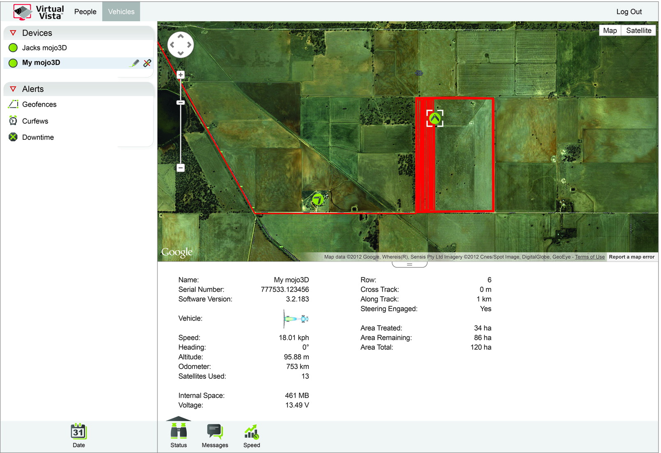Click the Area Remaining value 86 ha
Viewport: 661px width, 453px height.
[x=482, y=338]
